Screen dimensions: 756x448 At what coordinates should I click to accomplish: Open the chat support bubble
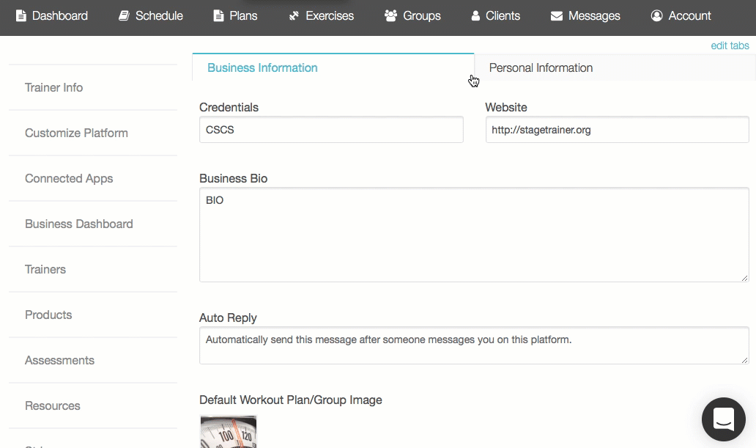pyautogui.click(x=724, y=419)
